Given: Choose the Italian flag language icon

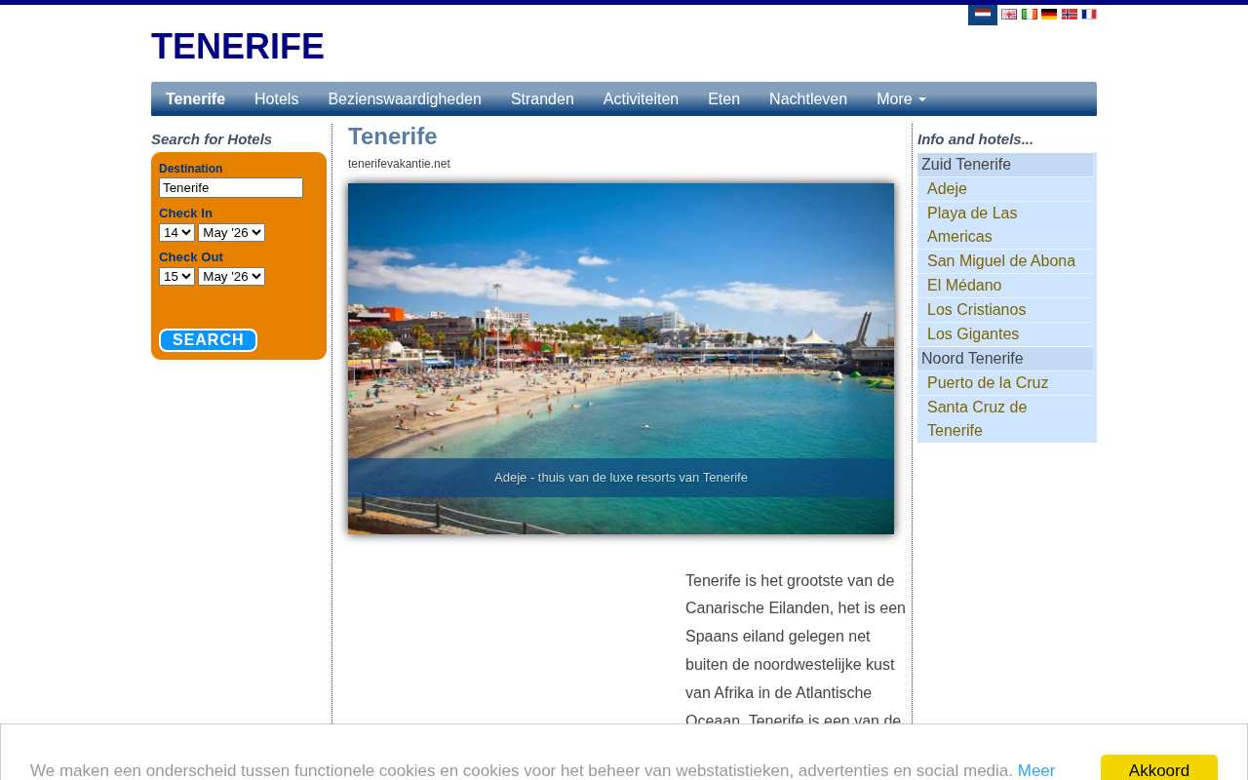Looking at the screenshot, I should tap(1030, 14).
